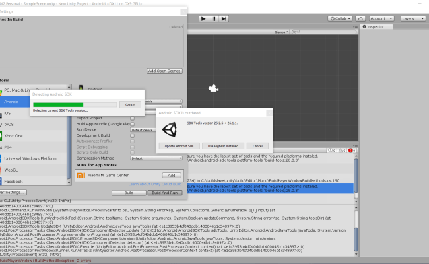Open Learn about Unity Cloud Build link

(x=155, y=184)
